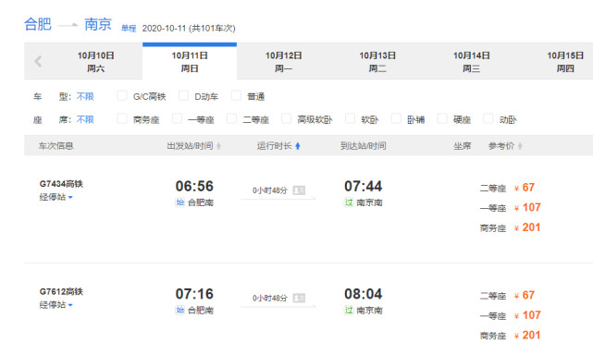Image resolution: width=593 pixels, height=355 pixels.
Task: Click departure time 06:56
Action: click(194, 186)
